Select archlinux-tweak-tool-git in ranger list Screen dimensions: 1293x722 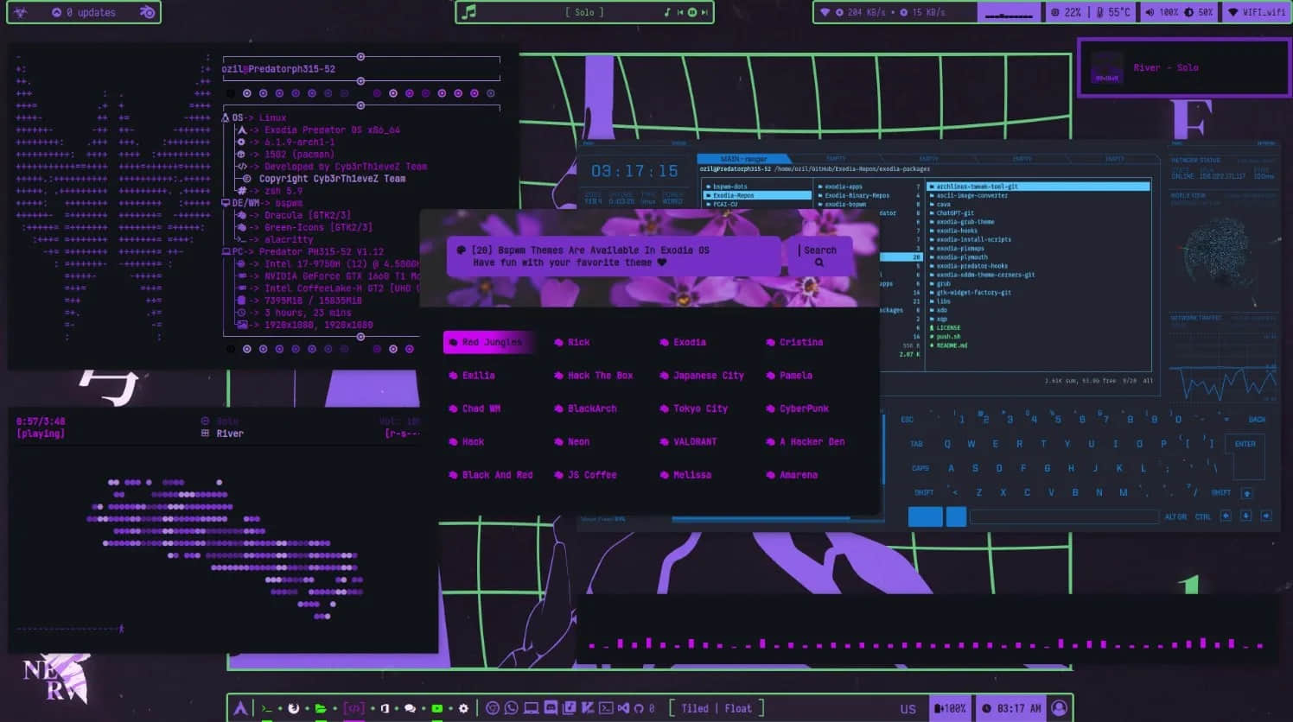point(1039,187)
